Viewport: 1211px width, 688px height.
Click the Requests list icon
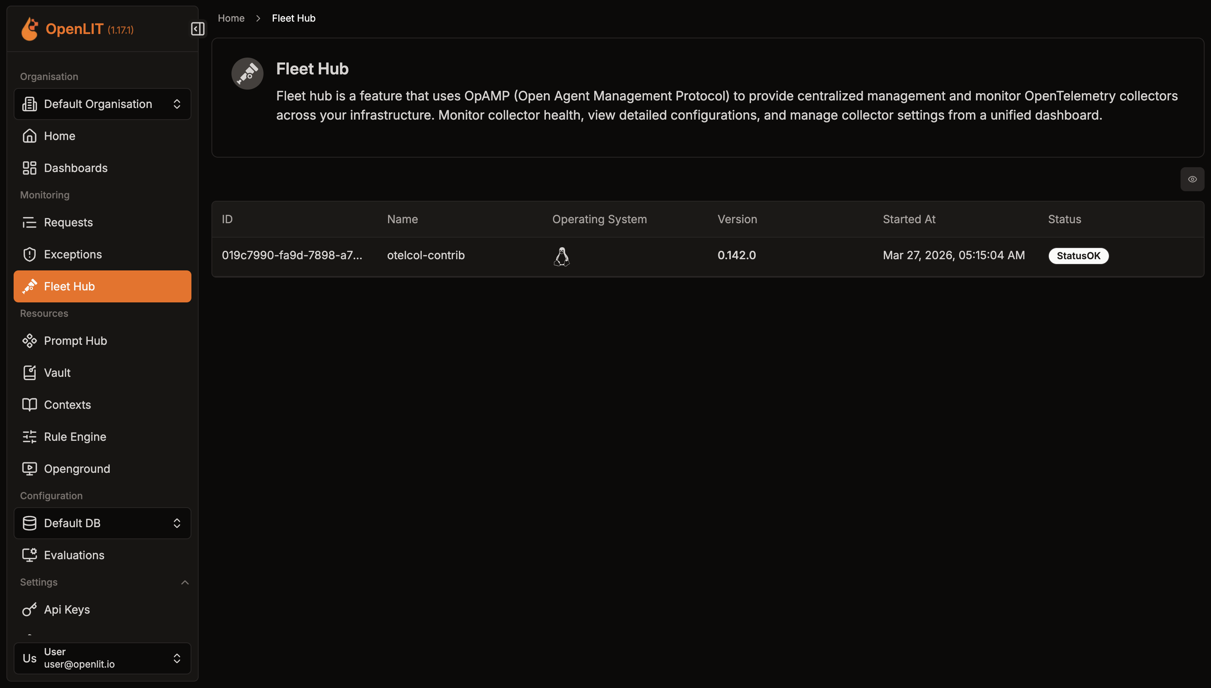pyautogui.click(x=29, y=222)
